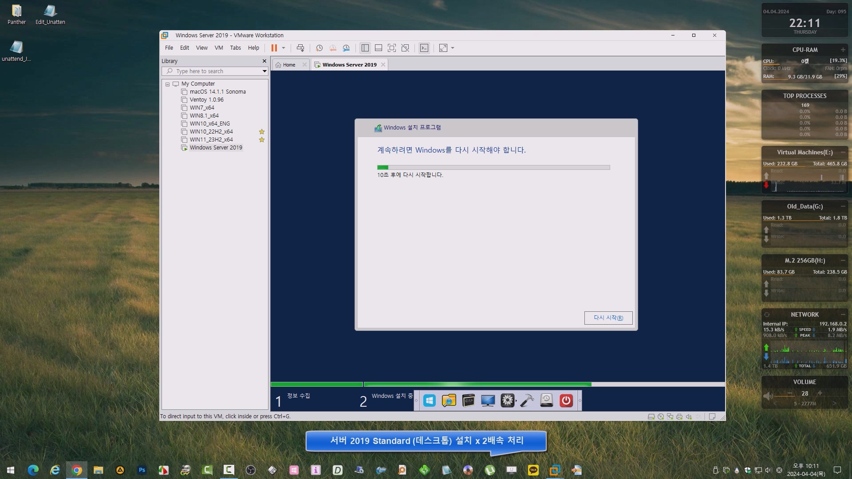Decrease volume with the minus button
This screenshot has height=479, width=852.
tap(790, 393)
